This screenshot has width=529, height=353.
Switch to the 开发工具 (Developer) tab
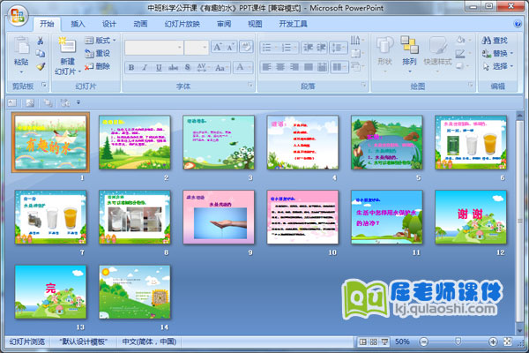pyautogui.click(x=294, y=24)
